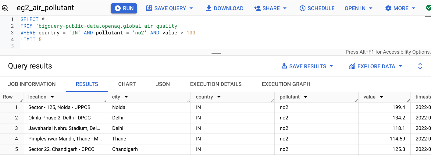Click the Schedule clock icon

[302, 8]
